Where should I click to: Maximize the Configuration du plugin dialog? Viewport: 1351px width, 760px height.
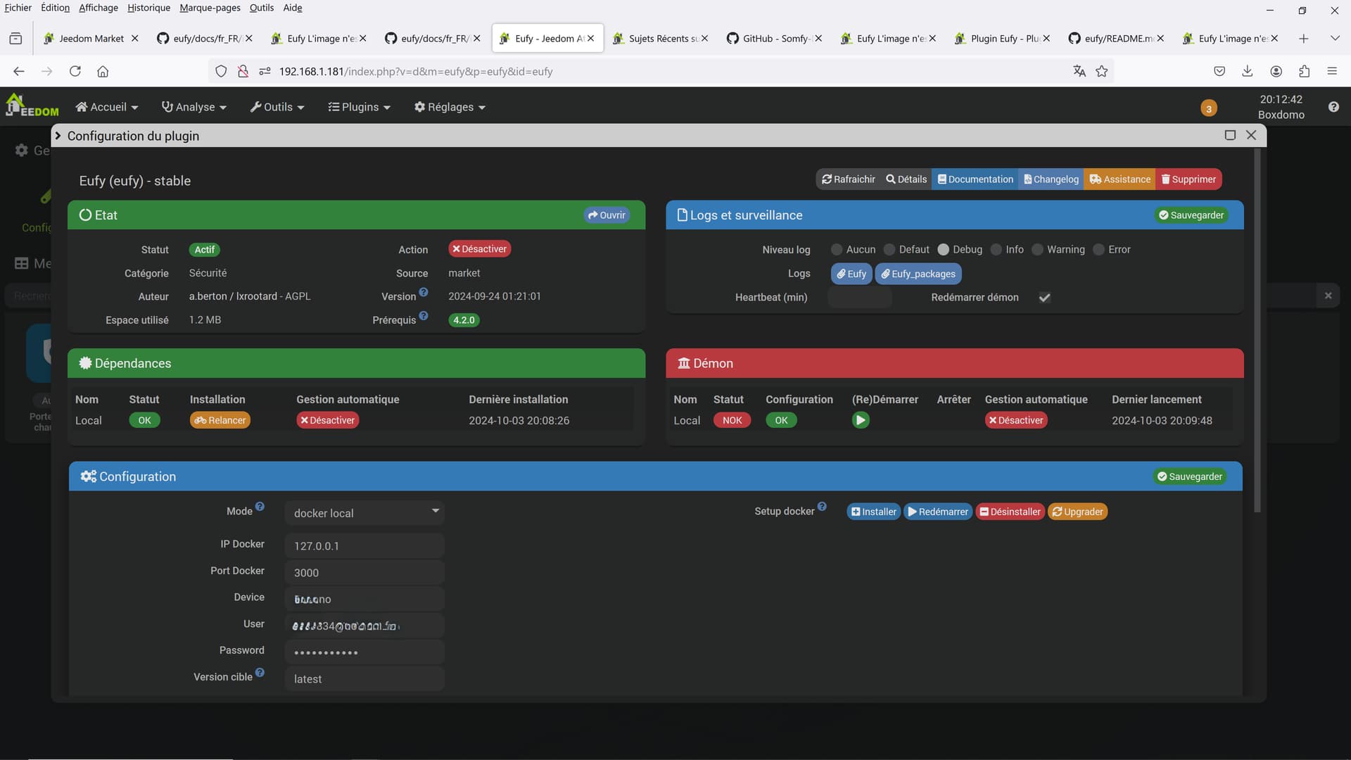[x=1230, y=135]
